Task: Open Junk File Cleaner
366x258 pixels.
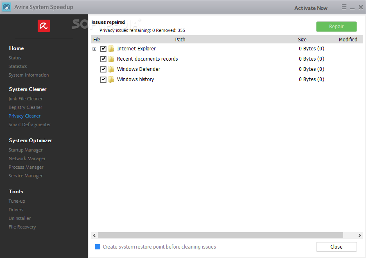Action: (26, 99)
